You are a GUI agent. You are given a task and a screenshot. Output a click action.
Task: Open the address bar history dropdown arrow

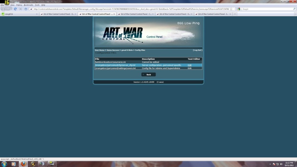click(234, 9)
